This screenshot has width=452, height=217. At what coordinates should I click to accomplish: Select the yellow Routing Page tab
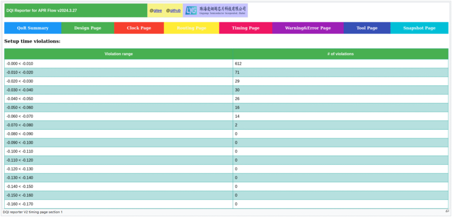pyautogui.click(x=191, y=28)
